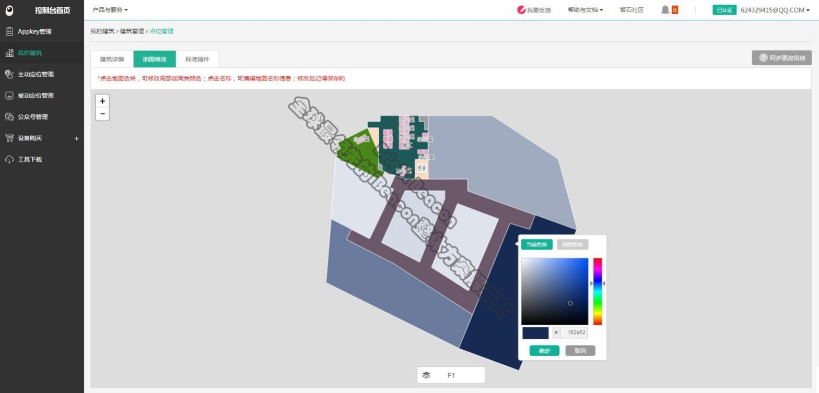Viewport: 819px width, 393px height.
Task: Click the floor layers icon
Action: (426, 375)
